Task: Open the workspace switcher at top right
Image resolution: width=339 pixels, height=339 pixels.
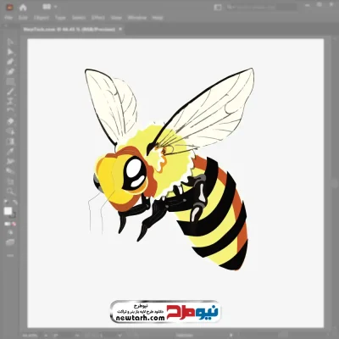Action: click(218, 8)
